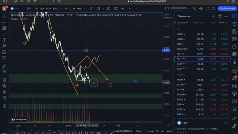The width and height of the screenshot is (238, 134).
Task: Undo the last chart action
Action: pos(130,9)
